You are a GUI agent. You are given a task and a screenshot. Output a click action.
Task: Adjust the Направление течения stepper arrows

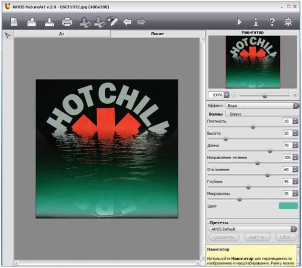pyautogui.click(x=295, y=157)
